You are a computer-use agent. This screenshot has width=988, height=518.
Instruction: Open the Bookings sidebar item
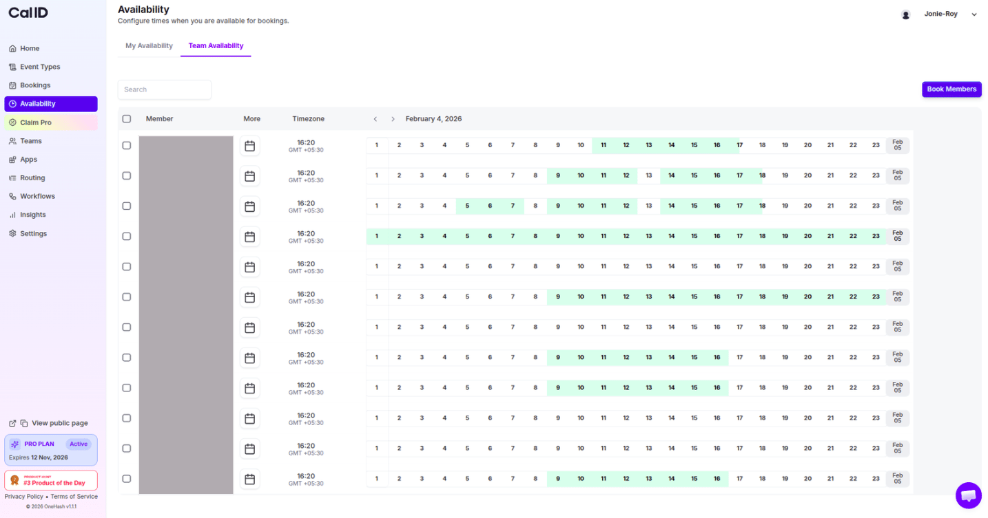tap(50, 85)
